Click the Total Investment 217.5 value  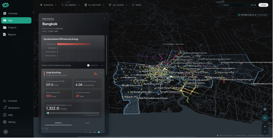pos(49,85)
